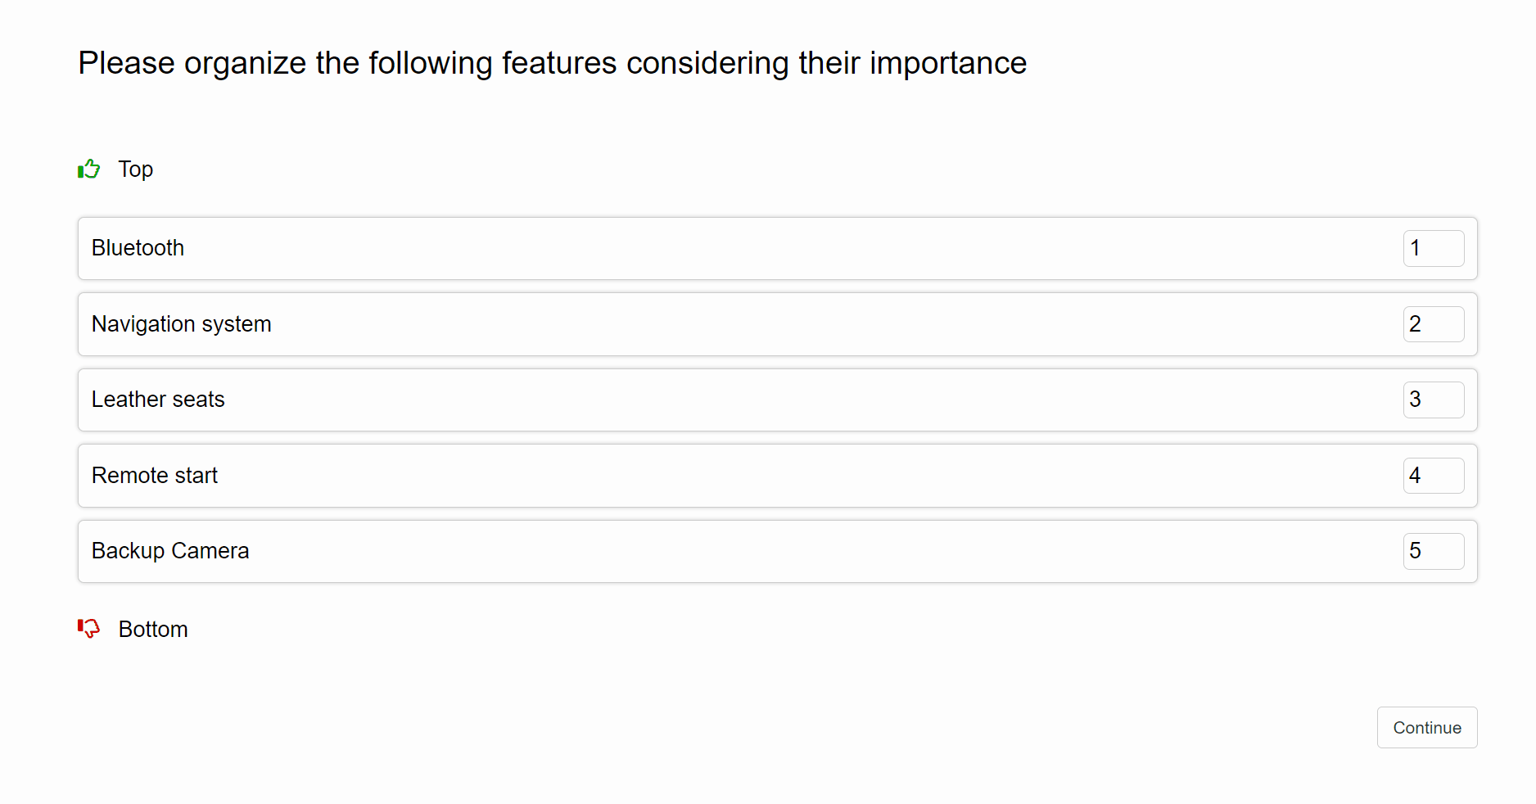Click the question heading text
The width and height of the screenshot is (1536, 804).
pyautogui.click(x=552, y=63)
